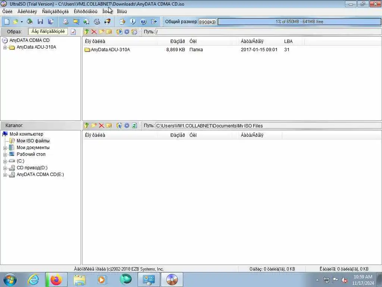The height and width of the screenshot is (287, 382).
Task: Click the Add files icon in main toolbar
Action: click(122, 22)
